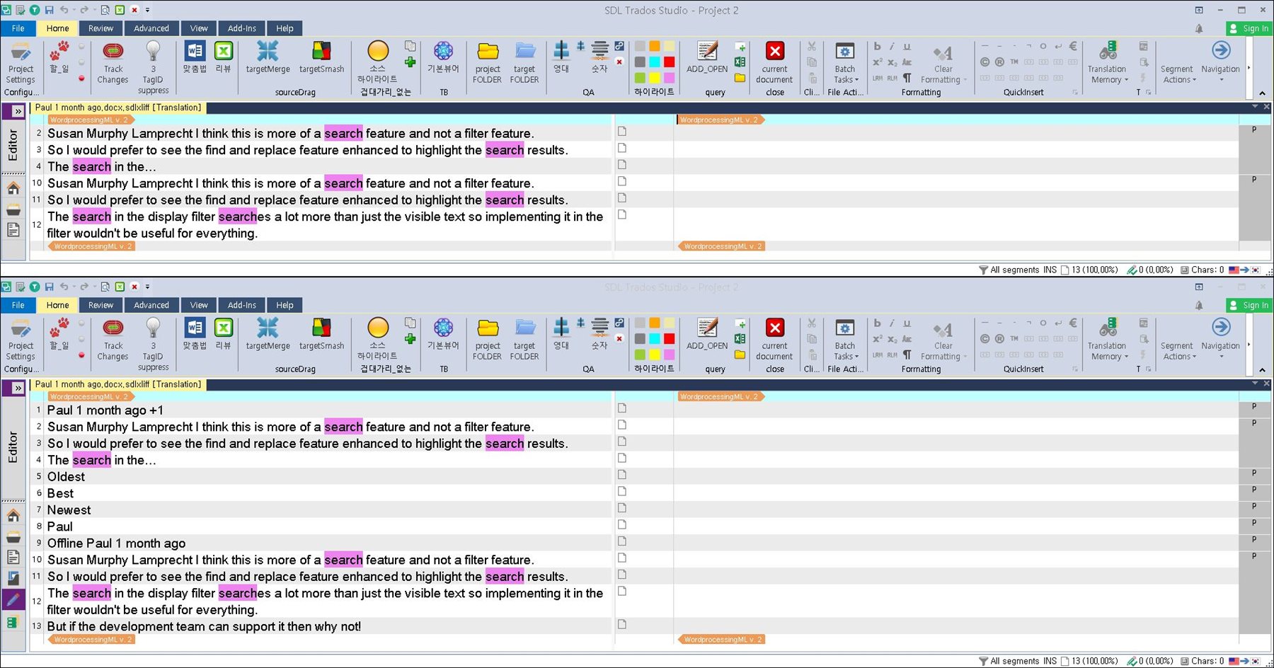The width and height of the screenshot is (1274, 668).
Task: Select Paul sdlxliff document tab in top window
Action: pyautogui.click(x=118, y=108)
